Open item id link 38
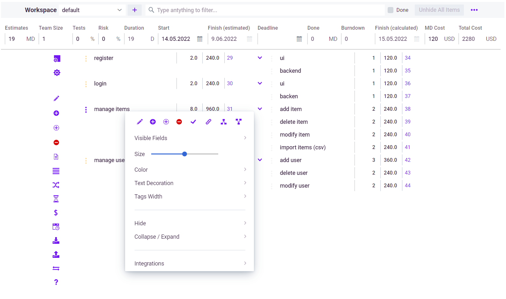The height and width of the screenshot is (299, 506). click(x=408, y=109)
